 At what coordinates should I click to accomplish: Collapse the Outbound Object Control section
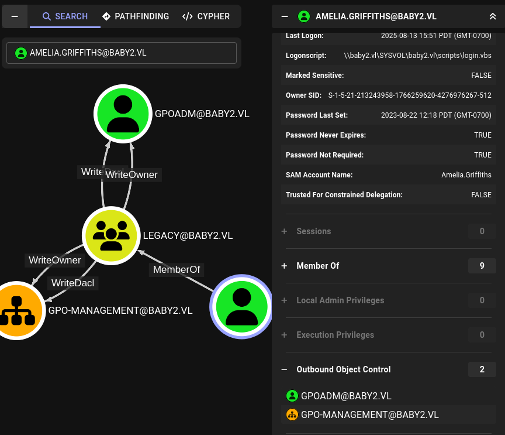(x=285, y=369)
